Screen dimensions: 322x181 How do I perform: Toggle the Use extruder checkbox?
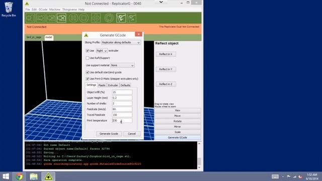tap(87, 50)
